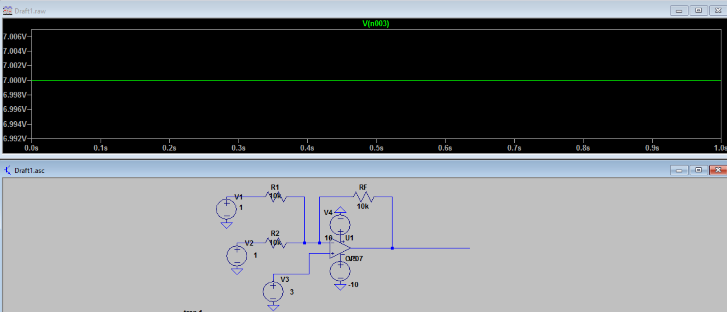Click the green V(n003) trace line in plot
727x312 pixels.
(x=376, y=80)
